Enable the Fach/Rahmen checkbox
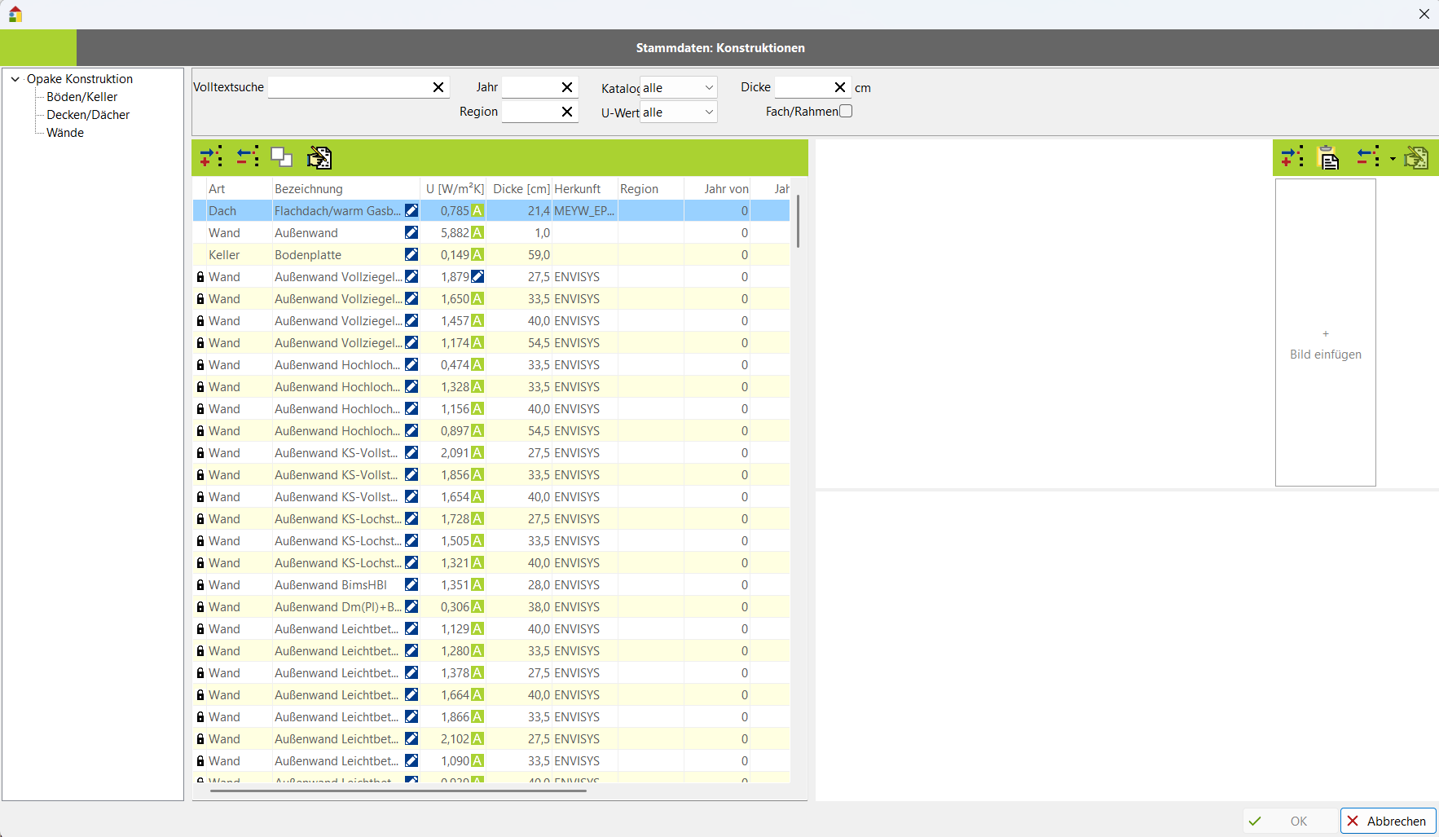 846,112
